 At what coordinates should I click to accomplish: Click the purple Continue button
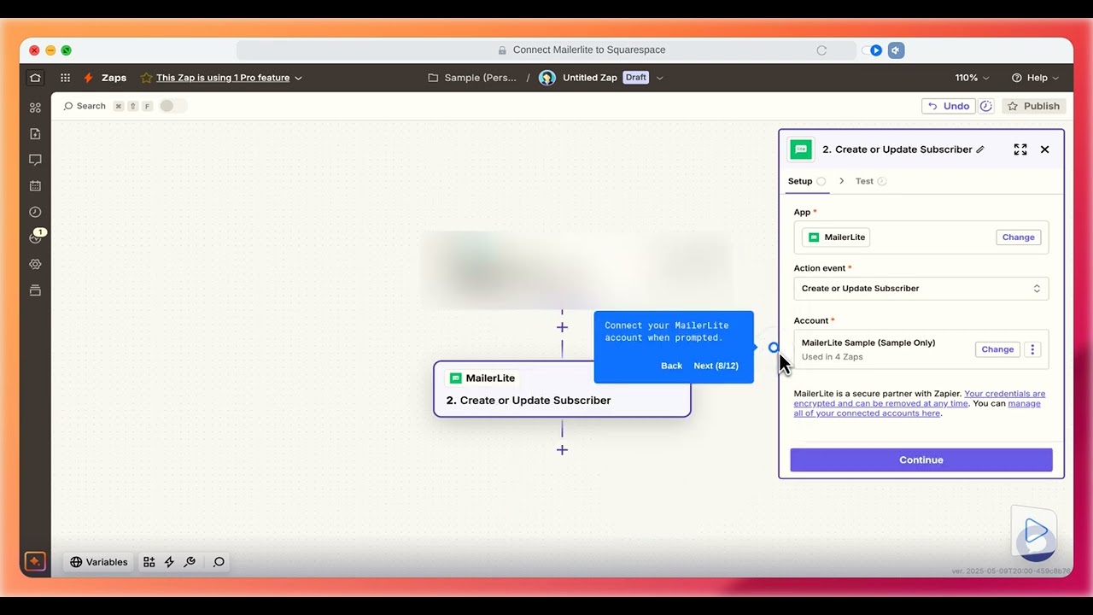pyautogui.click(x=921, y=460)
